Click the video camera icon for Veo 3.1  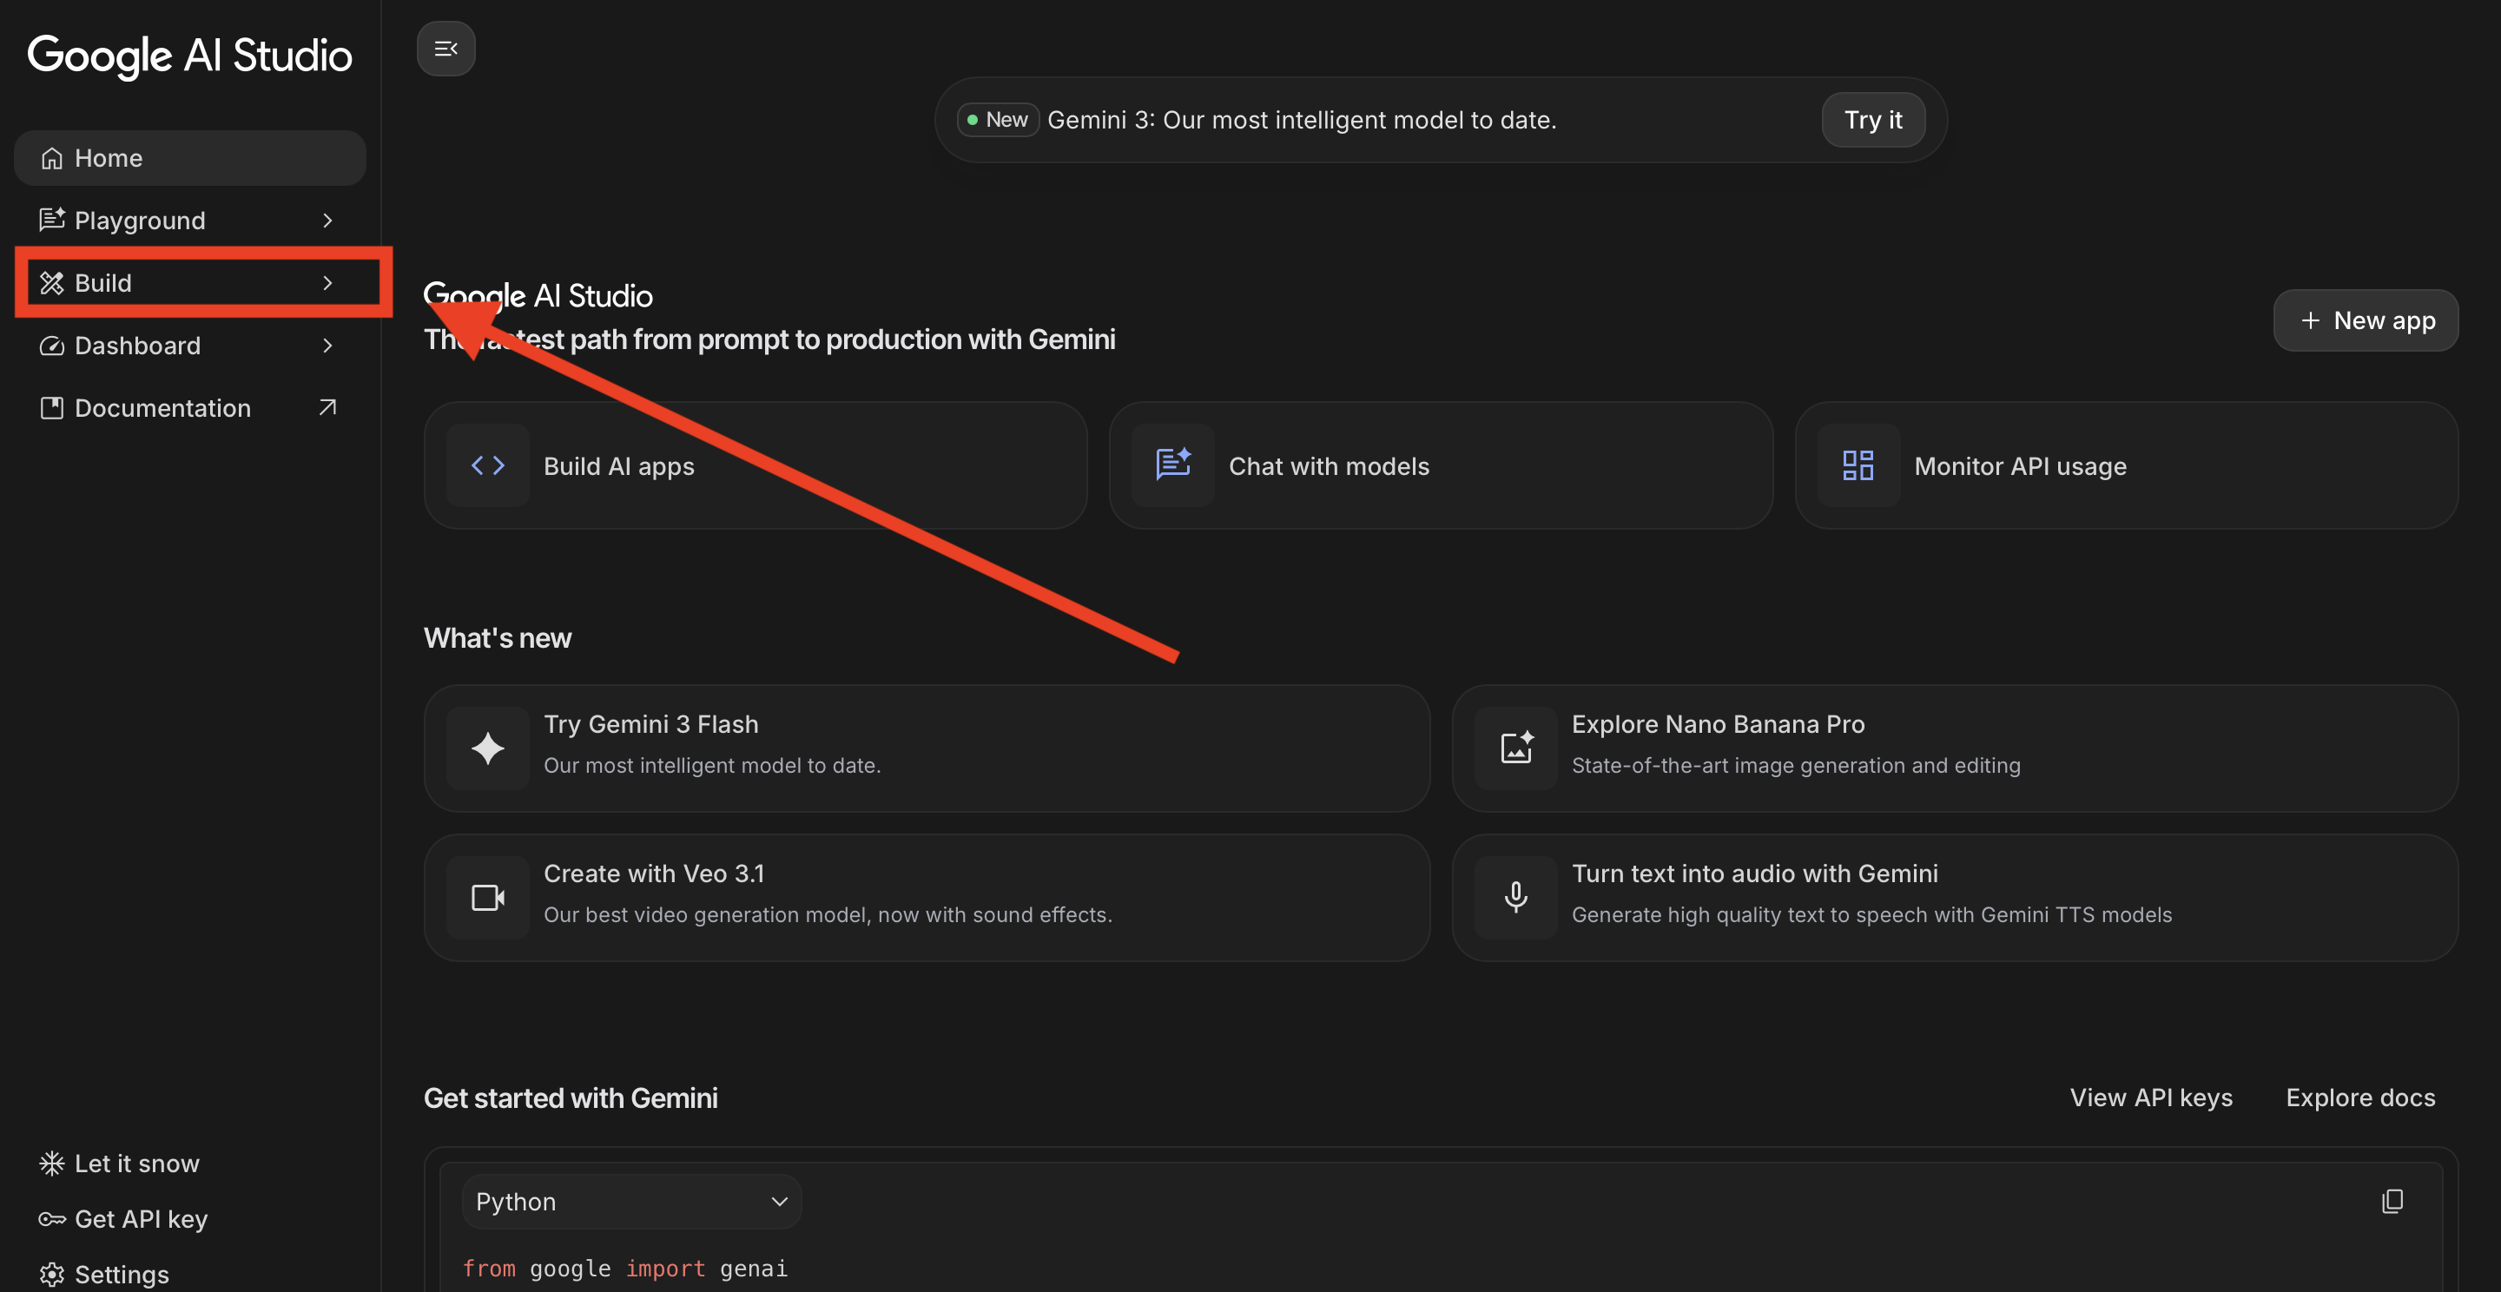487,898
